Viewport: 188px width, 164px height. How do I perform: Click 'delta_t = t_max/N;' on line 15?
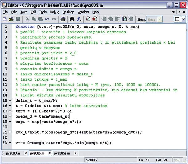point(36,101)
